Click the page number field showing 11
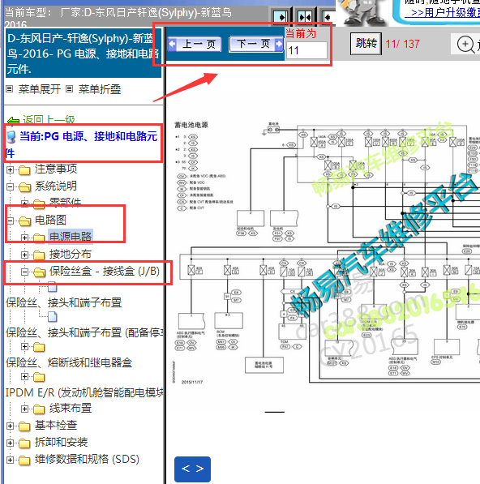Screen dimensions: 480x484 point(306,50)
